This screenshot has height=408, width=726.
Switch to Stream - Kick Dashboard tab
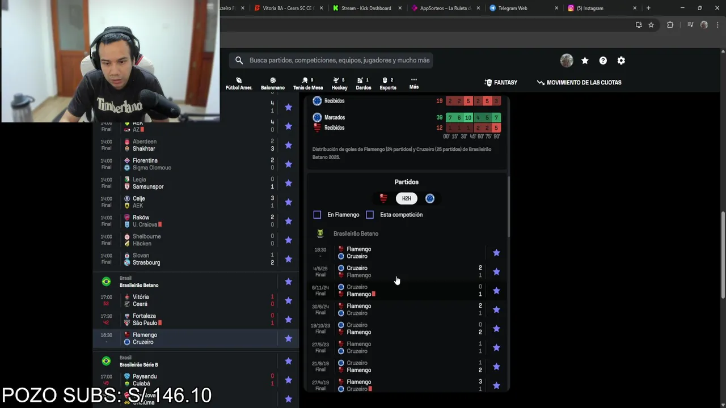click(367, 8)
